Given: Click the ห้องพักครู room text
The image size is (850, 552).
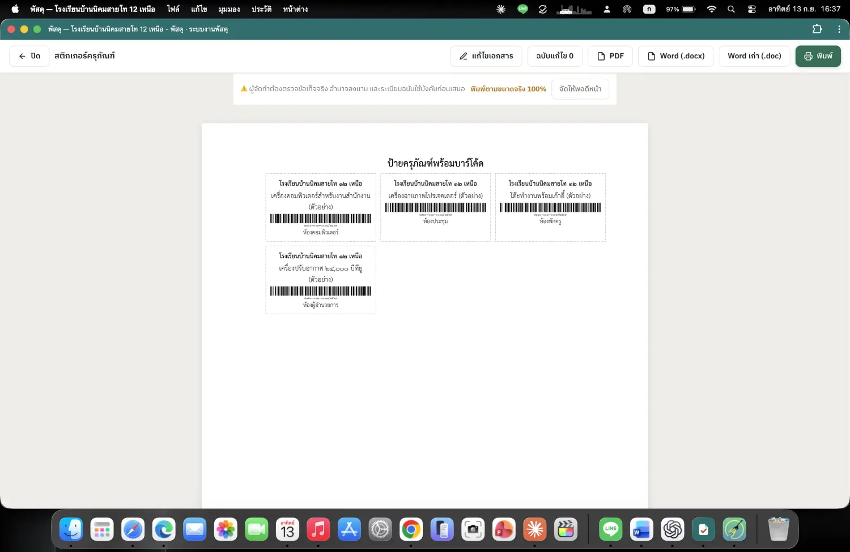Looking at the screenshot, I should (550, 221).
